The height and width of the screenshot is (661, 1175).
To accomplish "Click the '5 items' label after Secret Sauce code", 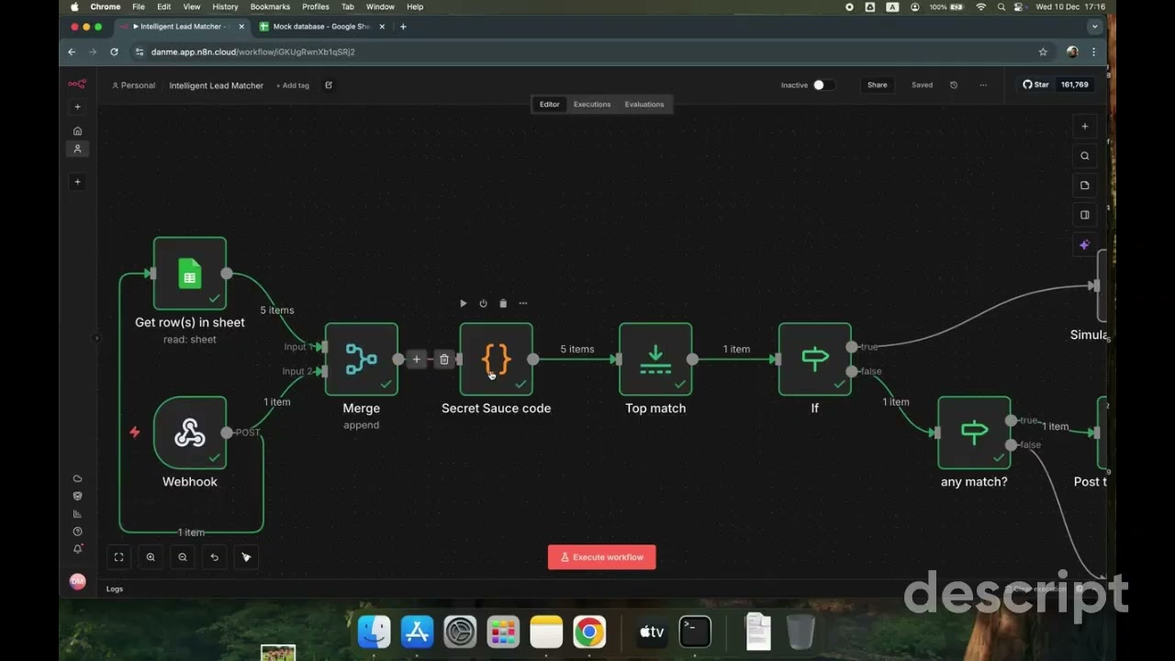I will [x=577, y=349].
